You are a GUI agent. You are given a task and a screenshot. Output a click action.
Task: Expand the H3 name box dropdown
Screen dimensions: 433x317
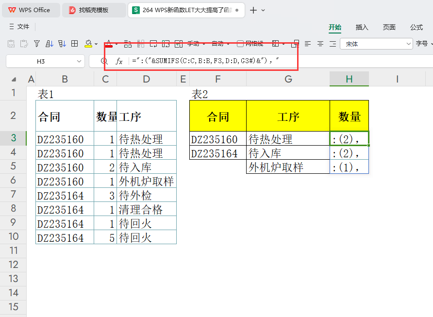(79, 61)
